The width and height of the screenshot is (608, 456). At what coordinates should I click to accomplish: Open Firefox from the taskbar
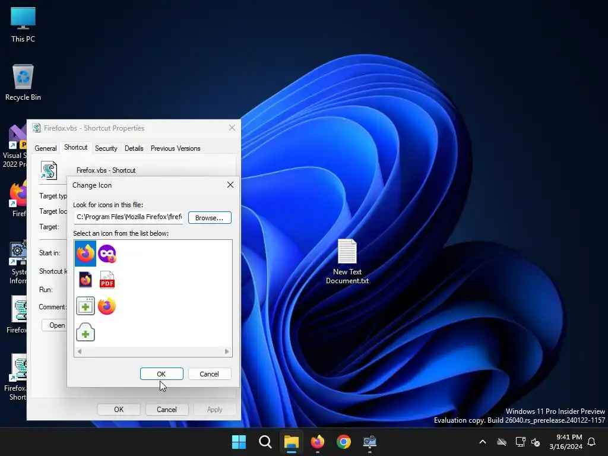click(x=318, y=442)
